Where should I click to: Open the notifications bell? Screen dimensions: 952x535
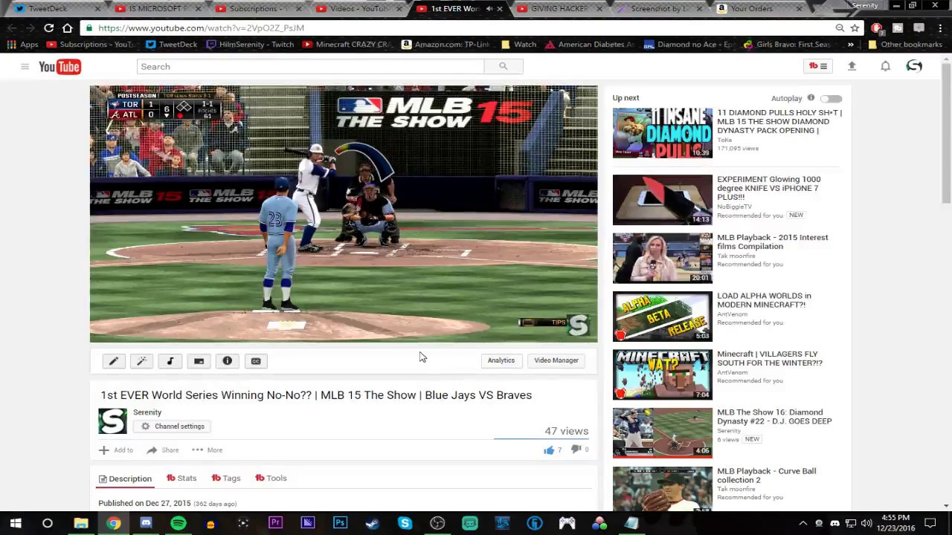point(885,66)
